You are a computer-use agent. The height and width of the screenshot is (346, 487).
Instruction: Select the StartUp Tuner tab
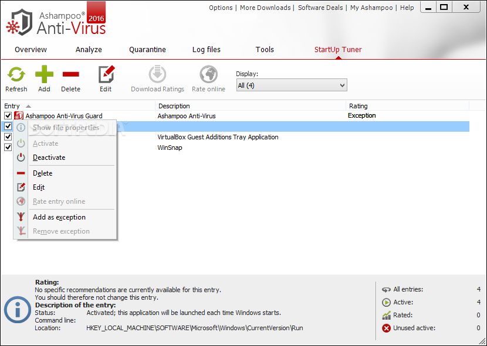[x=338, y=50]
